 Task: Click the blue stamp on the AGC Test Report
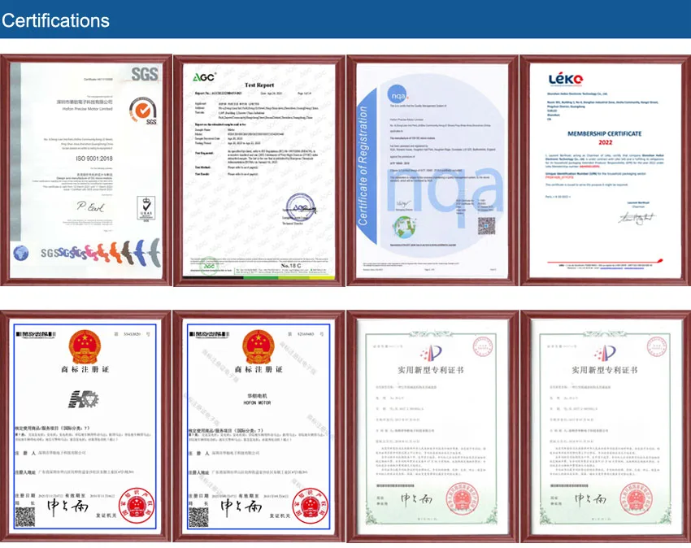(301, 207)
